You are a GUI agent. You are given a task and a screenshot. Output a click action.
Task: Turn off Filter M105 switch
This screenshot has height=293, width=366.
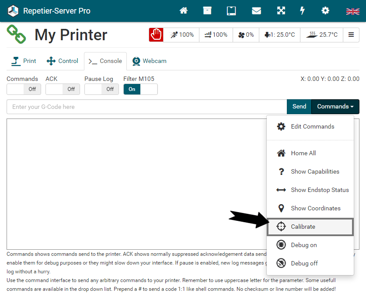pyautogui.click(x=140, y=89)
